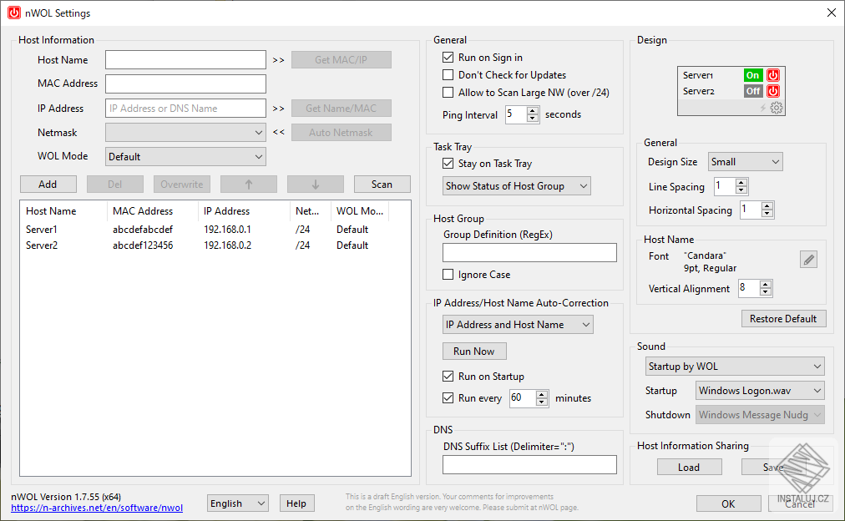Open Startup sound file dropdown
The image size is (845, 521).
point(760,391)
